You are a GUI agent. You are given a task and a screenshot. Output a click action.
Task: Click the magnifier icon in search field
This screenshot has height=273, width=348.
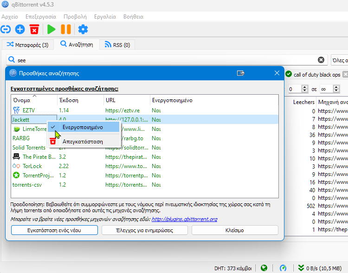[x=12, y=60]
